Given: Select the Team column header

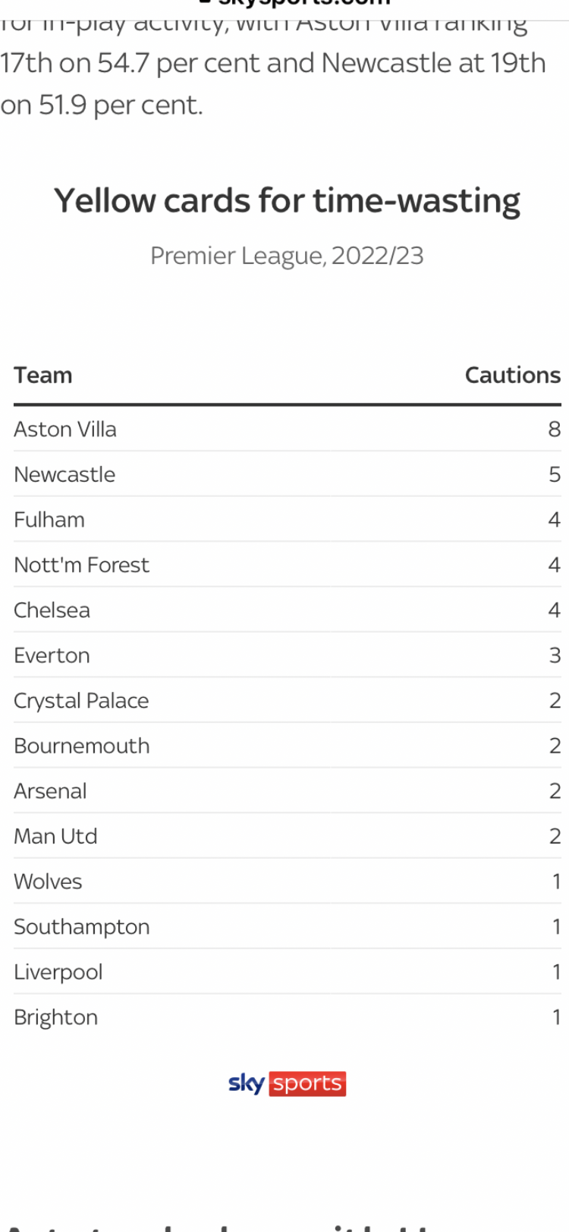Looking at the screenshot, I should coord(42,375).
